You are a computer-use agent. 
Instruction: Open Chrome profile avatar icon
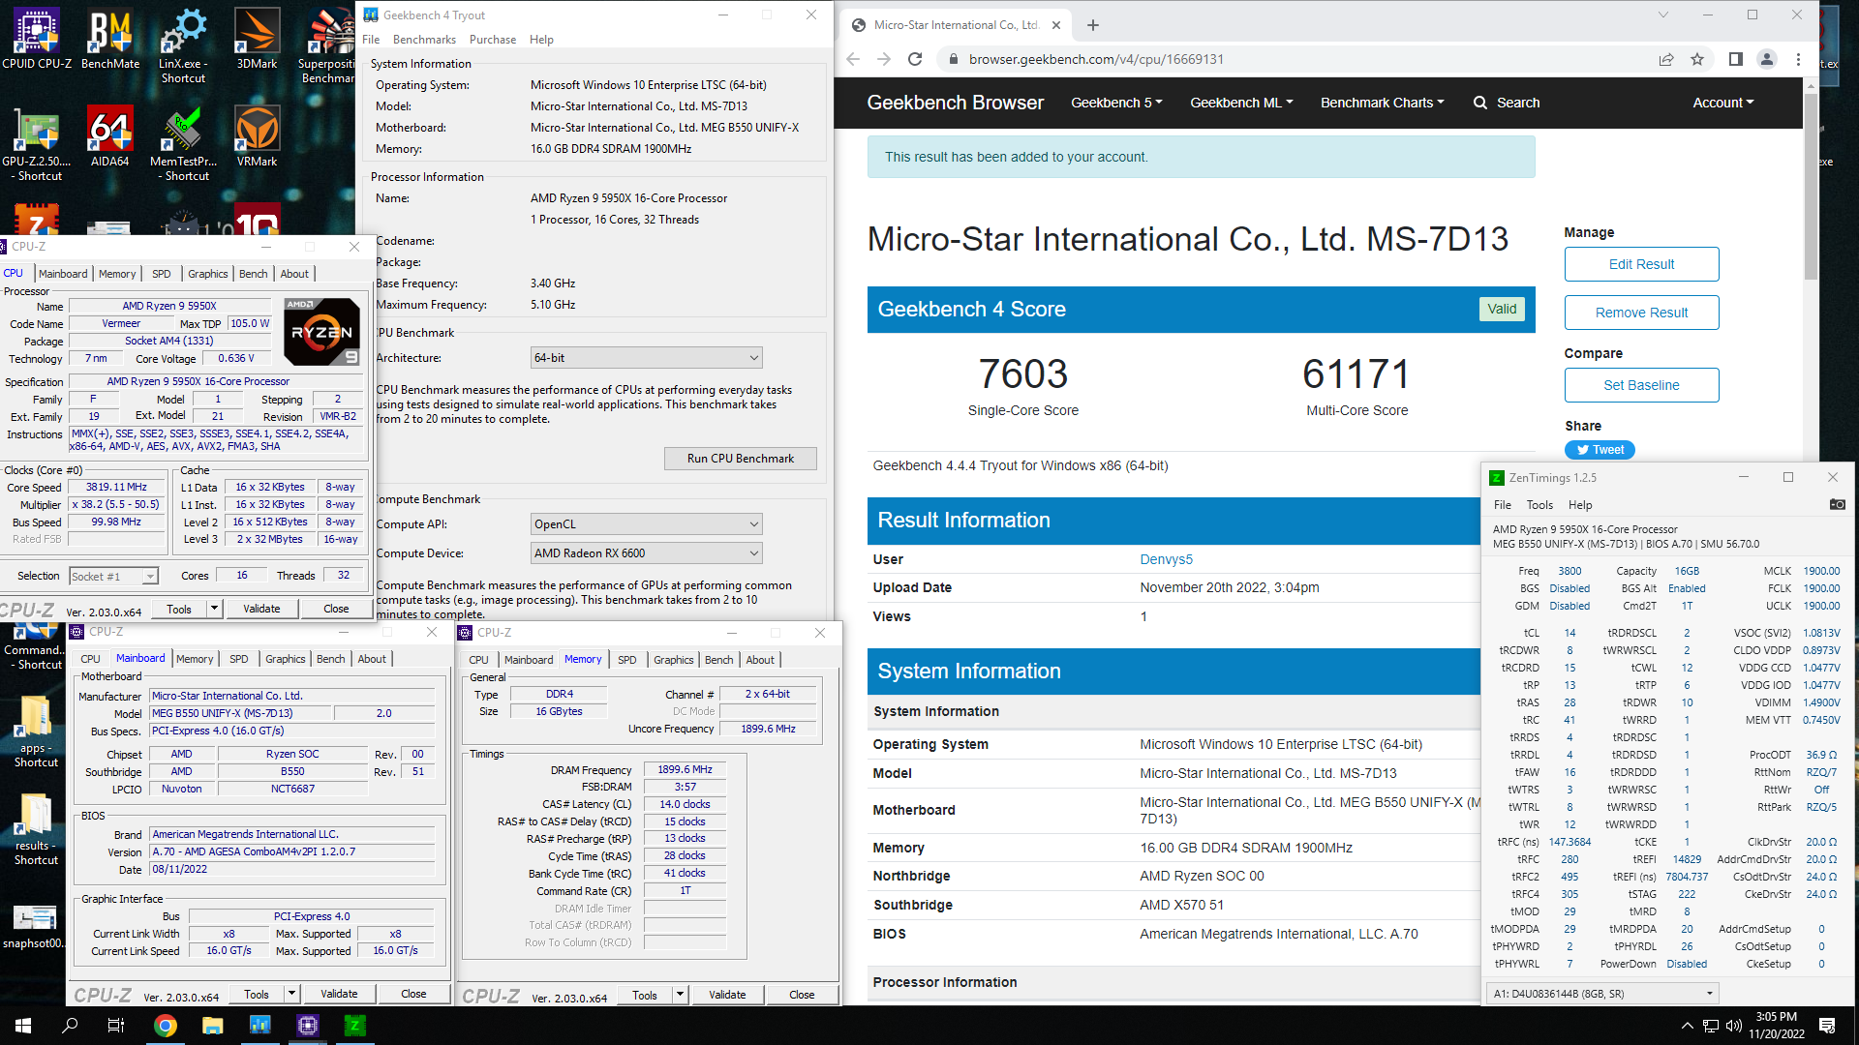point(1767,59)
